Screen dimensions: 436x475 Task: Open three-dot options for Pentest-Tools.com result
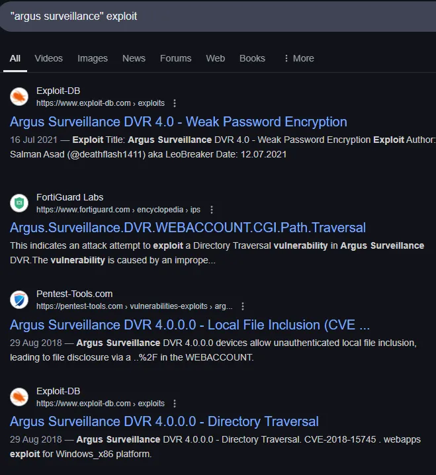[x=243, y=306]
